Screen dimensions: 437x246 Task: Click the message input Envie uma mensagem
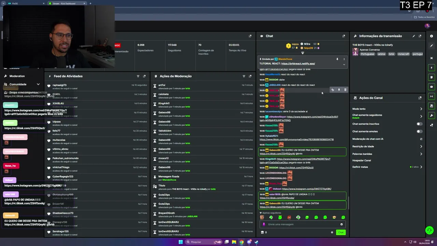302,224
